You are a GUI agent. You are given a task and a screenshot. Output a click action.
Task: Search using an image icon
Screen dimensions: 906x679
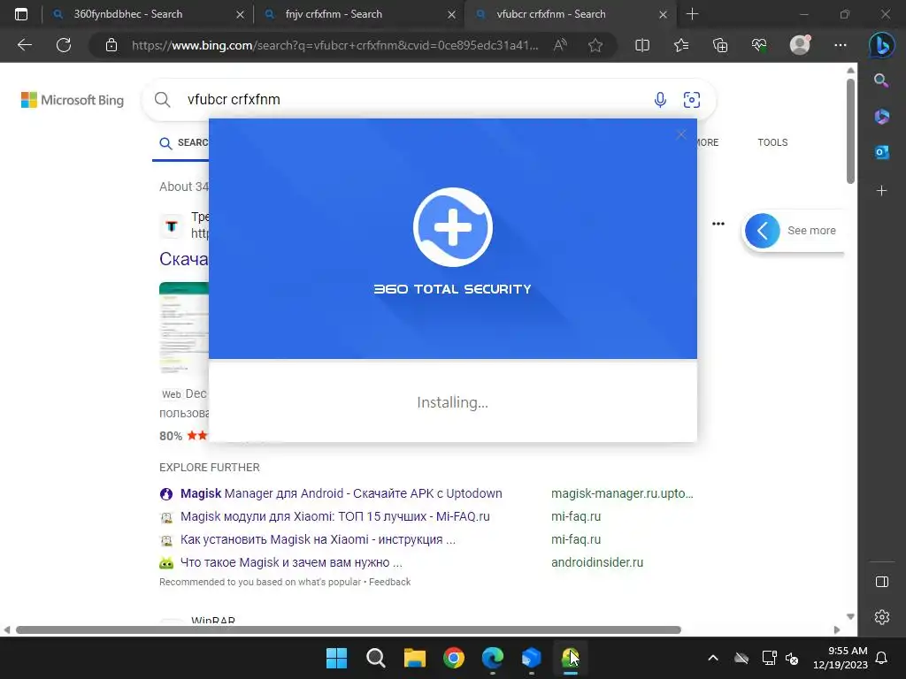(692, 100)
